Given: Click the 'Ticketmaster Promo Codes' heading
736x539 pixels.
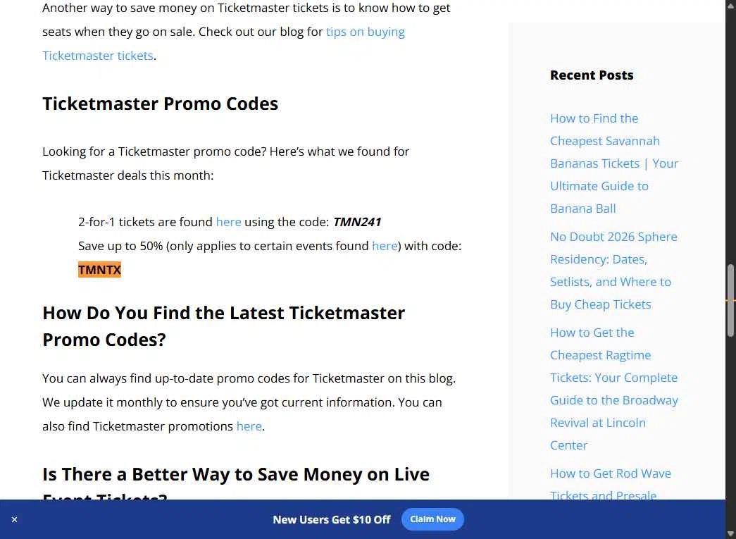Looking at the screenshot, I should 160,104.
